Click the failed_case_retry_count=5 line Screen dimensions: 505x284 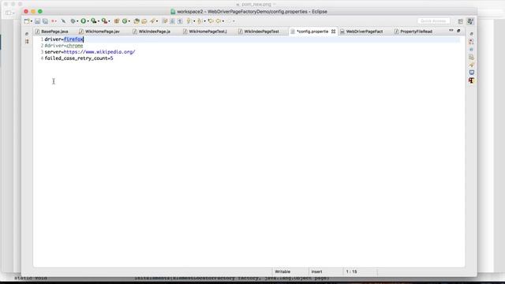79,58
